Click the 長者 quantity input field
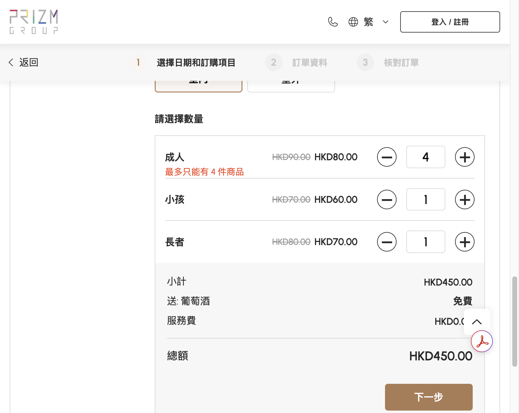The height and width of the screenshot is (413, 519). 425,242
